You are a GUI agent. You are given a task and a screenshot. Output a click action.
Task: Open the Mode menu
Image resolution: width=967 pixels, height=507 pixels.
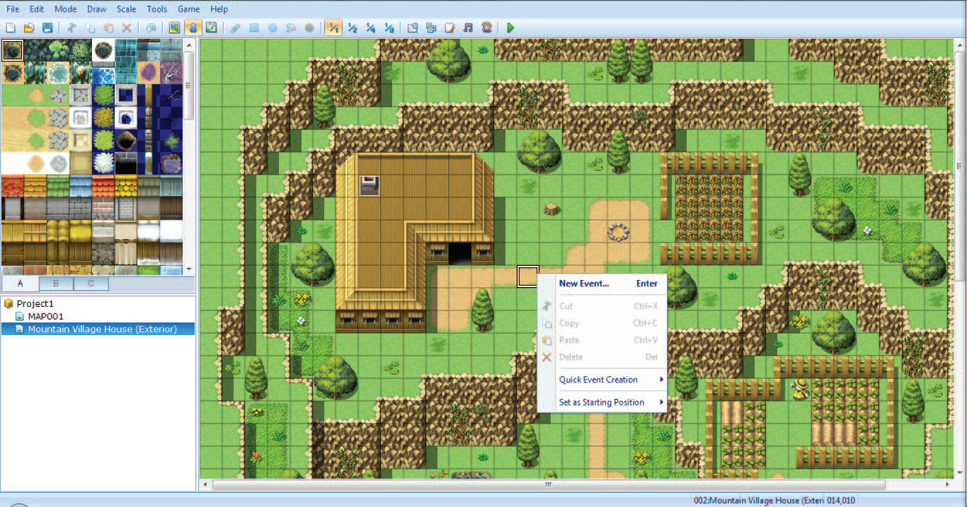click(65, 9)
